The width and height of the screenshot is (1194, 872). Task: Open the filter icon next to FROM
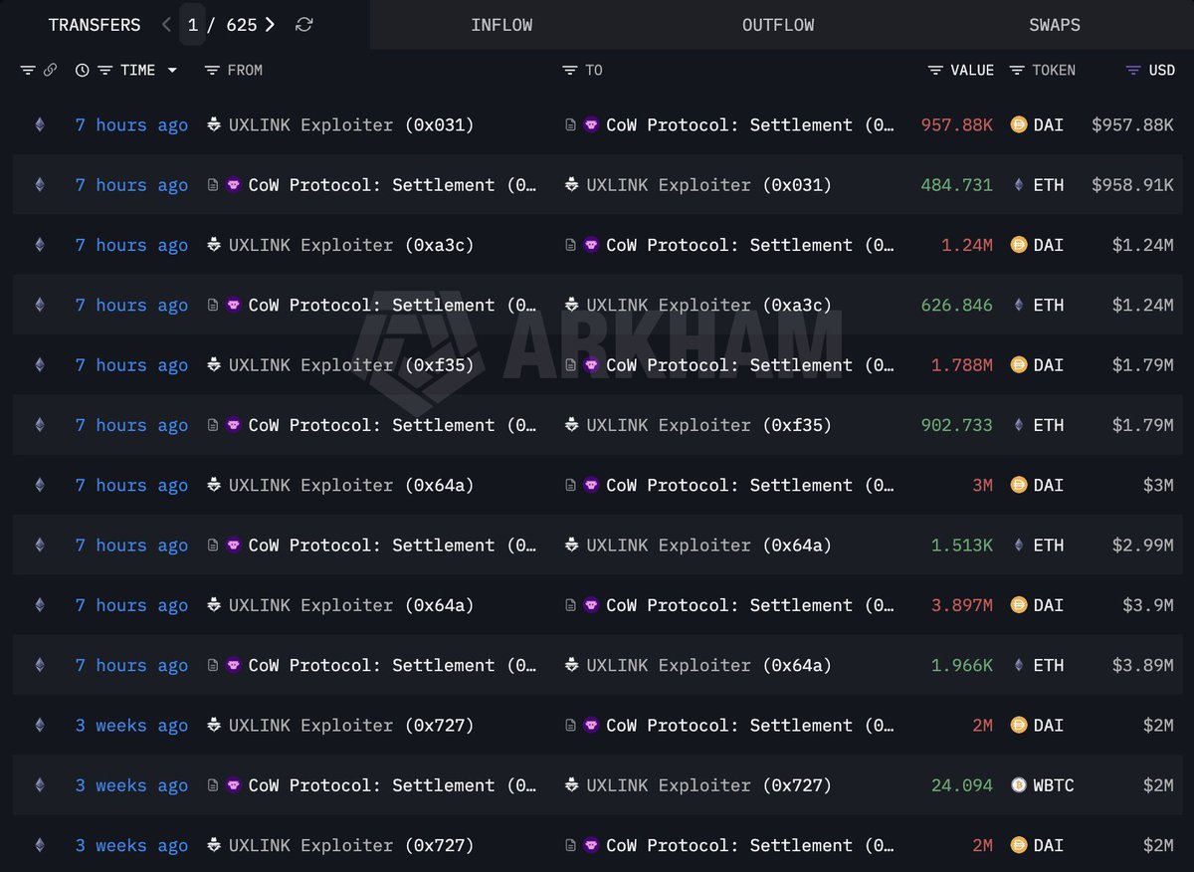[x=212, y=71]
